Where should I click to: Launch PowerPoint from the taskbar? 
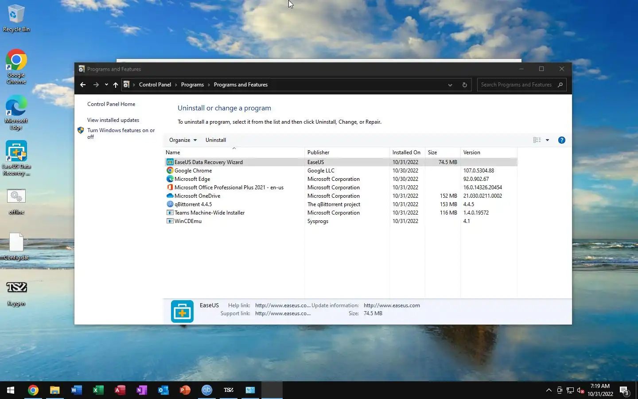pos(185,390)
